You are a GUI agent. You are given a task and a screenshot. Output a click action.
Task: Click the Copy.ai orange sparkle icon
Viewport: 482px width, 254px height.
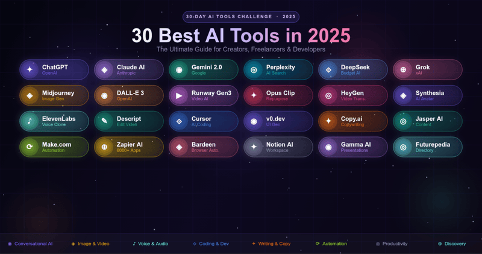tap(328, 121)
